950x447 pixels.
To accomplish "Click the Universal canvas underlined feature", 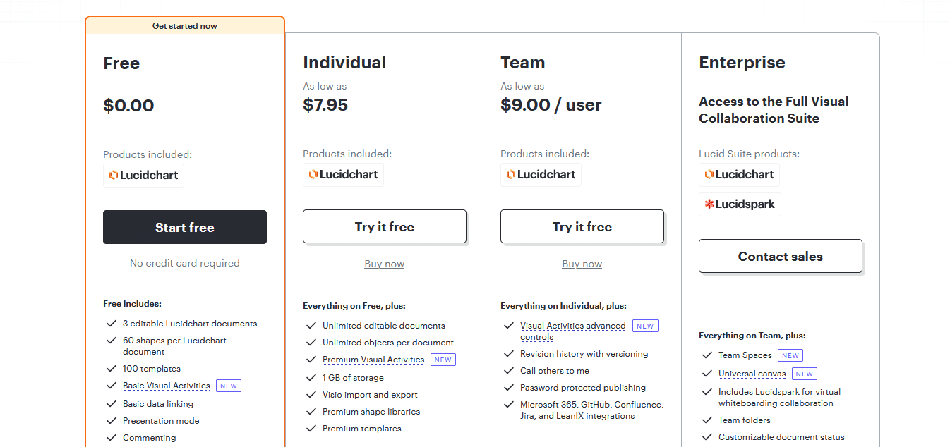I will coord(752,374).
